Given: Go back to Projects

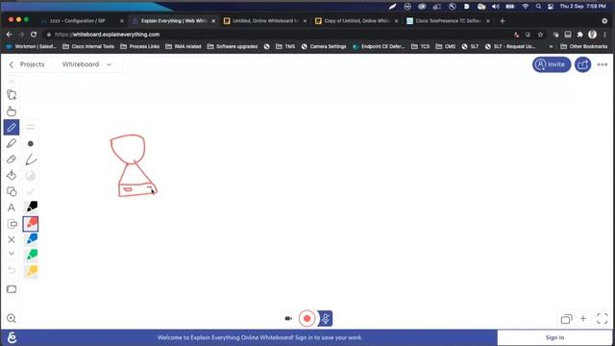Looking at the screenshot, I should coord(27,64).
